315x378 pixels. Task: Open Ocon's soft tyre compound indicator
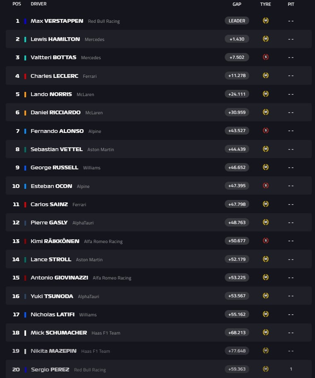265,185
